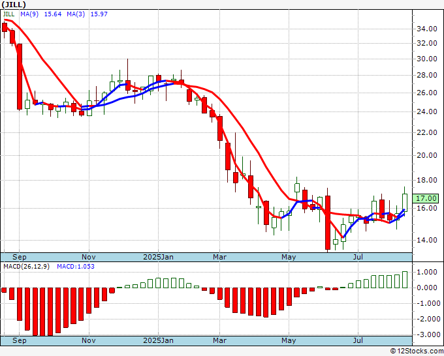Click the 0.000 MACD axis label
Viewport: 444px width, 356px height.
click(x=427, y=288)
